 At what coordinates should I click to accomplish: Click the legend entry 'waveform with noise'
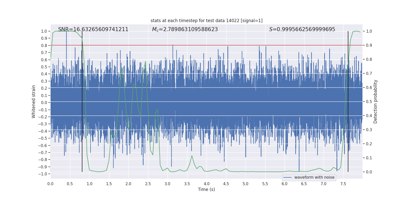(x=314, y=177)
